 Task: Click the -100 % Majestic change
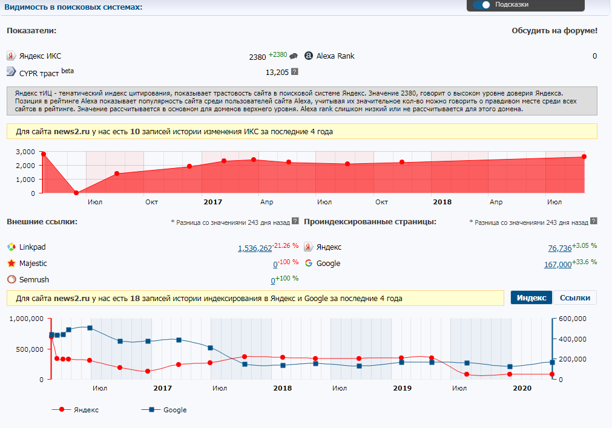tap(288, 262)
